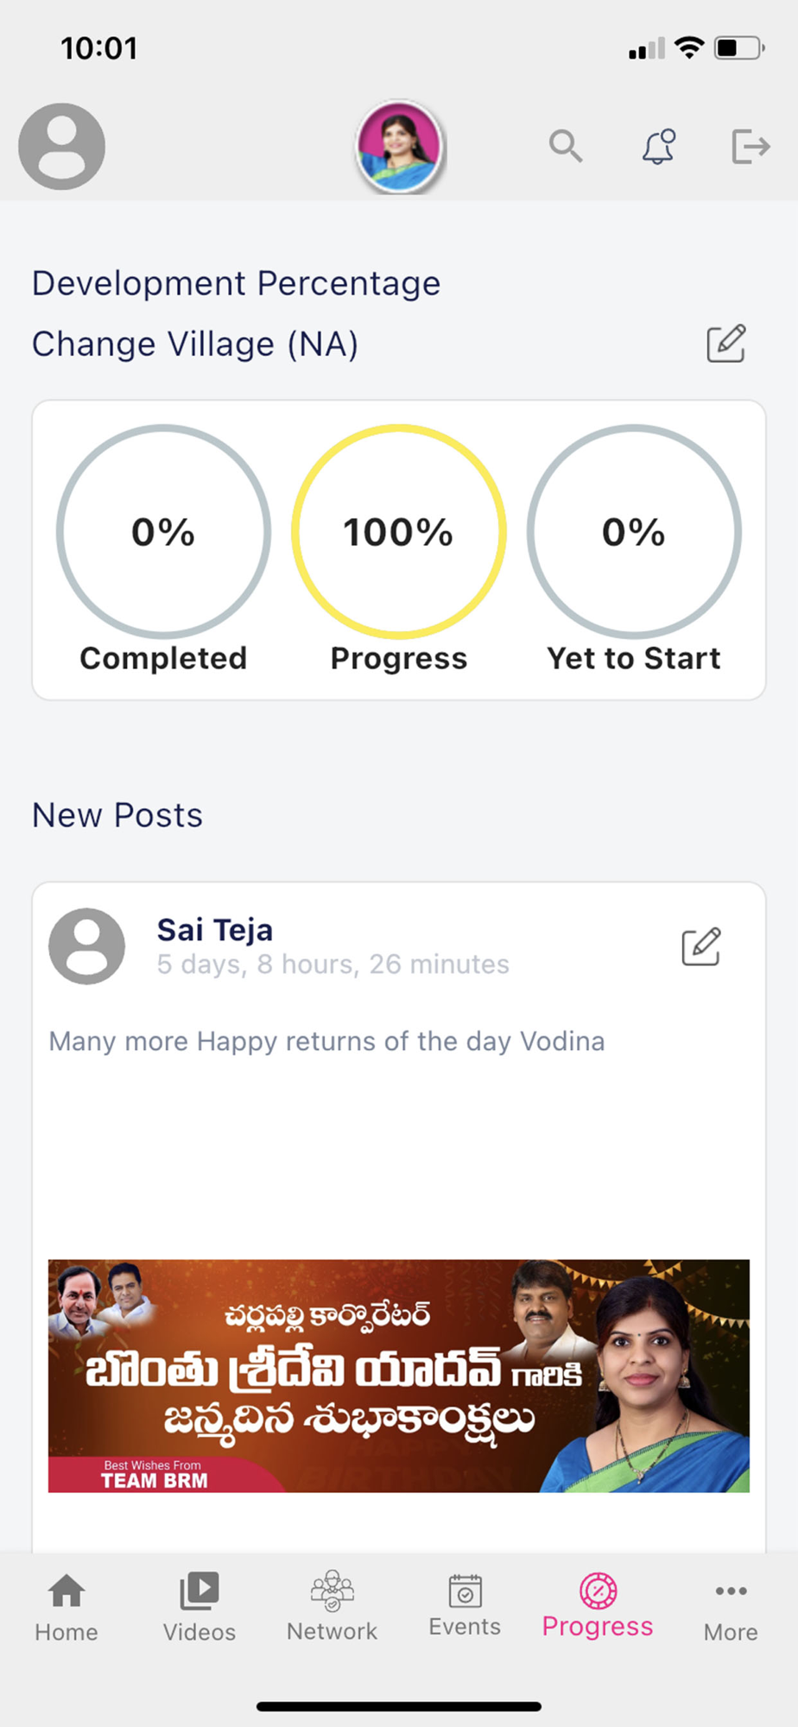Image resolution: width=798 pixels, height=1727 pixels.
Task: Tap the Progress tab icon
Action: tap(598, 1591)
